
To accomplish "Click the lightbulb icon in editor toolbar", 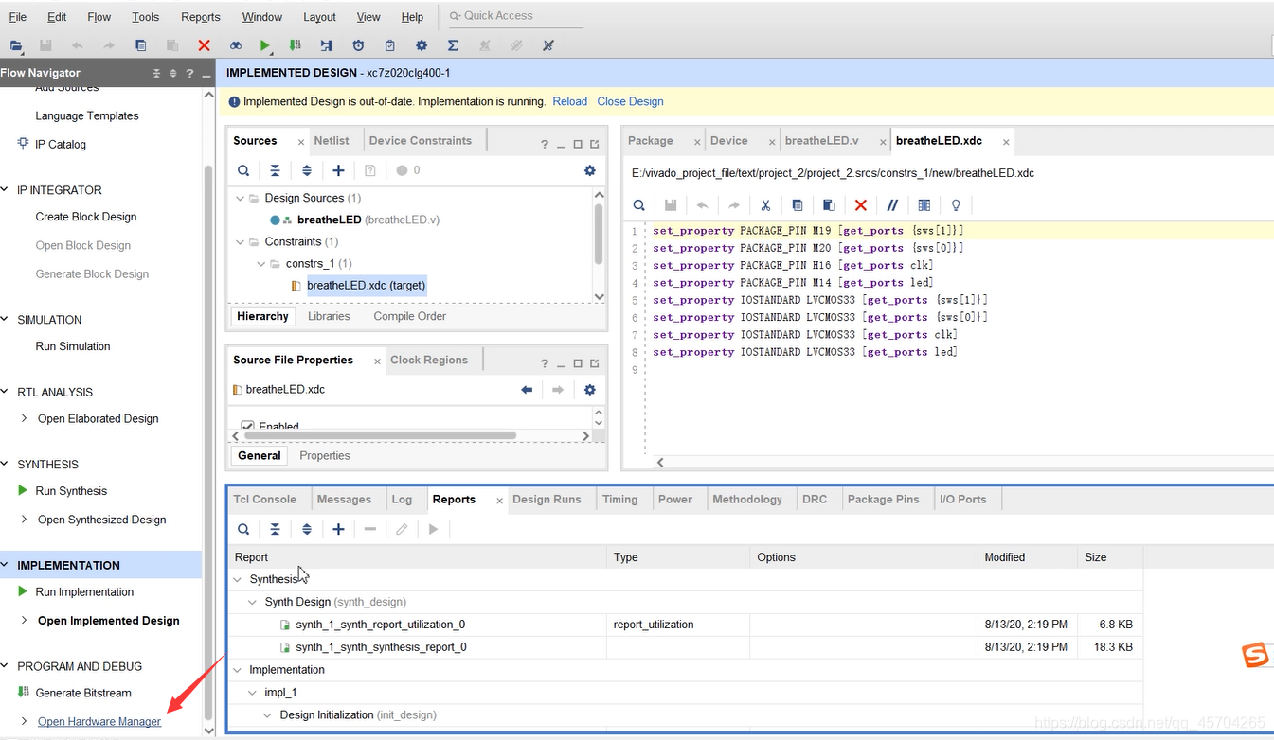I will 956,205.
